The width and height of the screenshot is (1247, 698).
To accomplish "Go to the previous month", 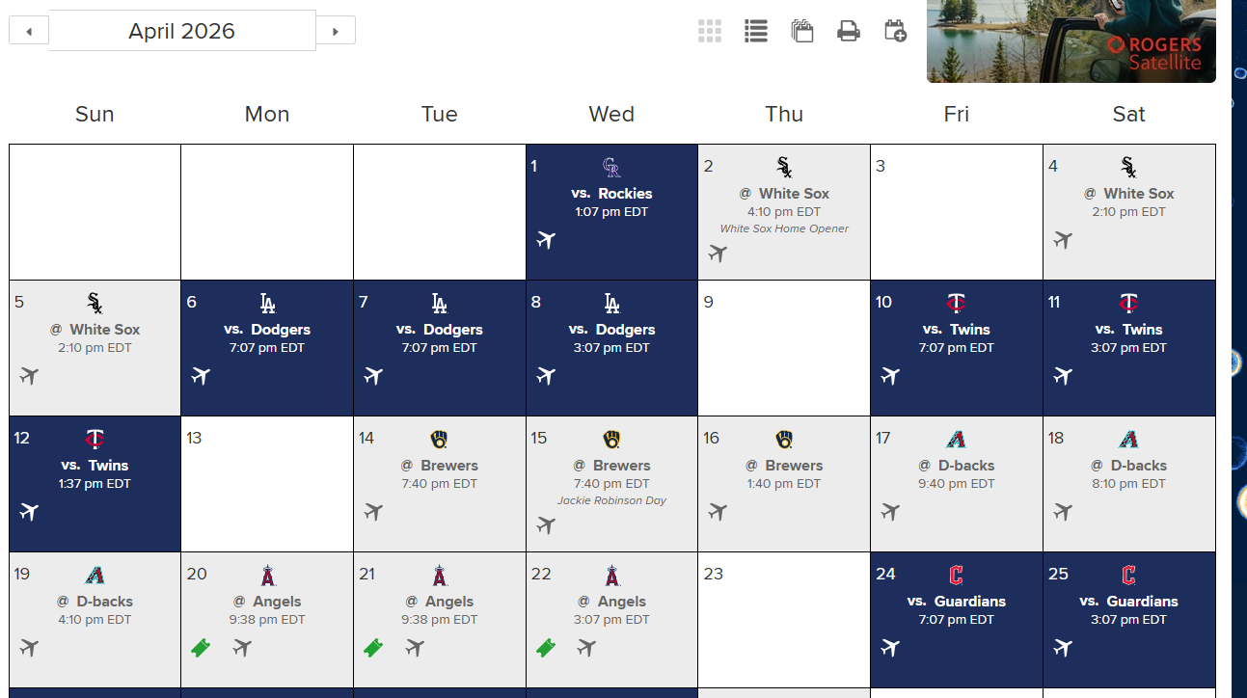I will tap(29, 31).
